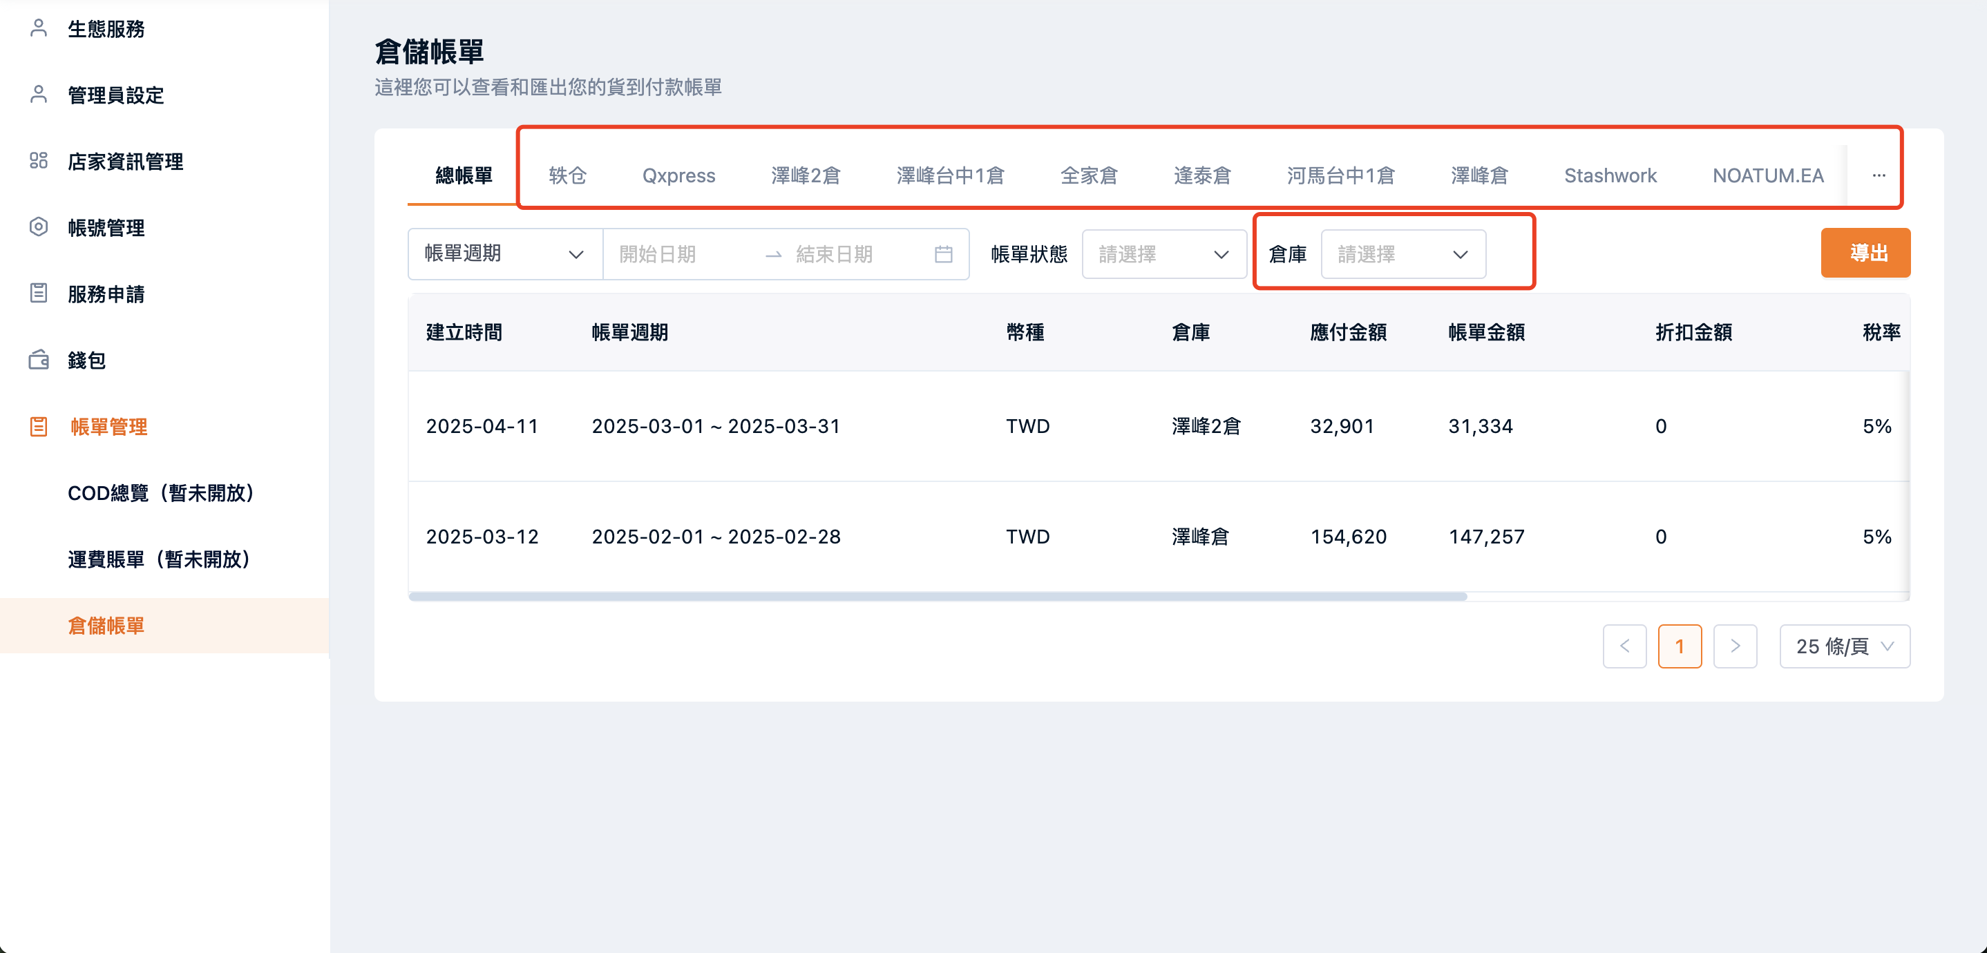Image resolution: width=1987 pixels, height=953 pixels.
Task: Click the 帳單管理 bill icon in sidebar
Action: click(x=39, y=426)
